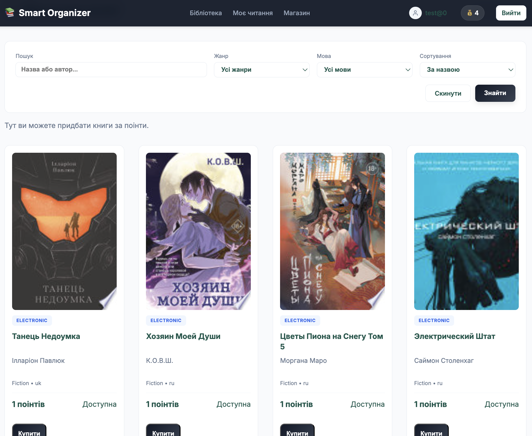Open Хозяин Моей Души book cover

point(198,231)
